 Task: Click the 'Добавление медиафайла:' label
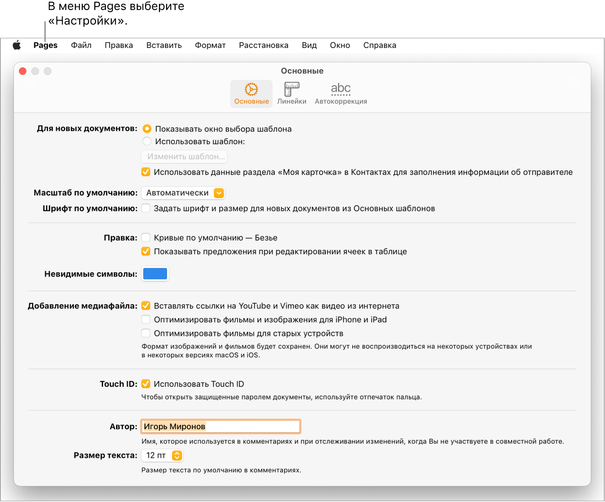click(x=82, y=306)
